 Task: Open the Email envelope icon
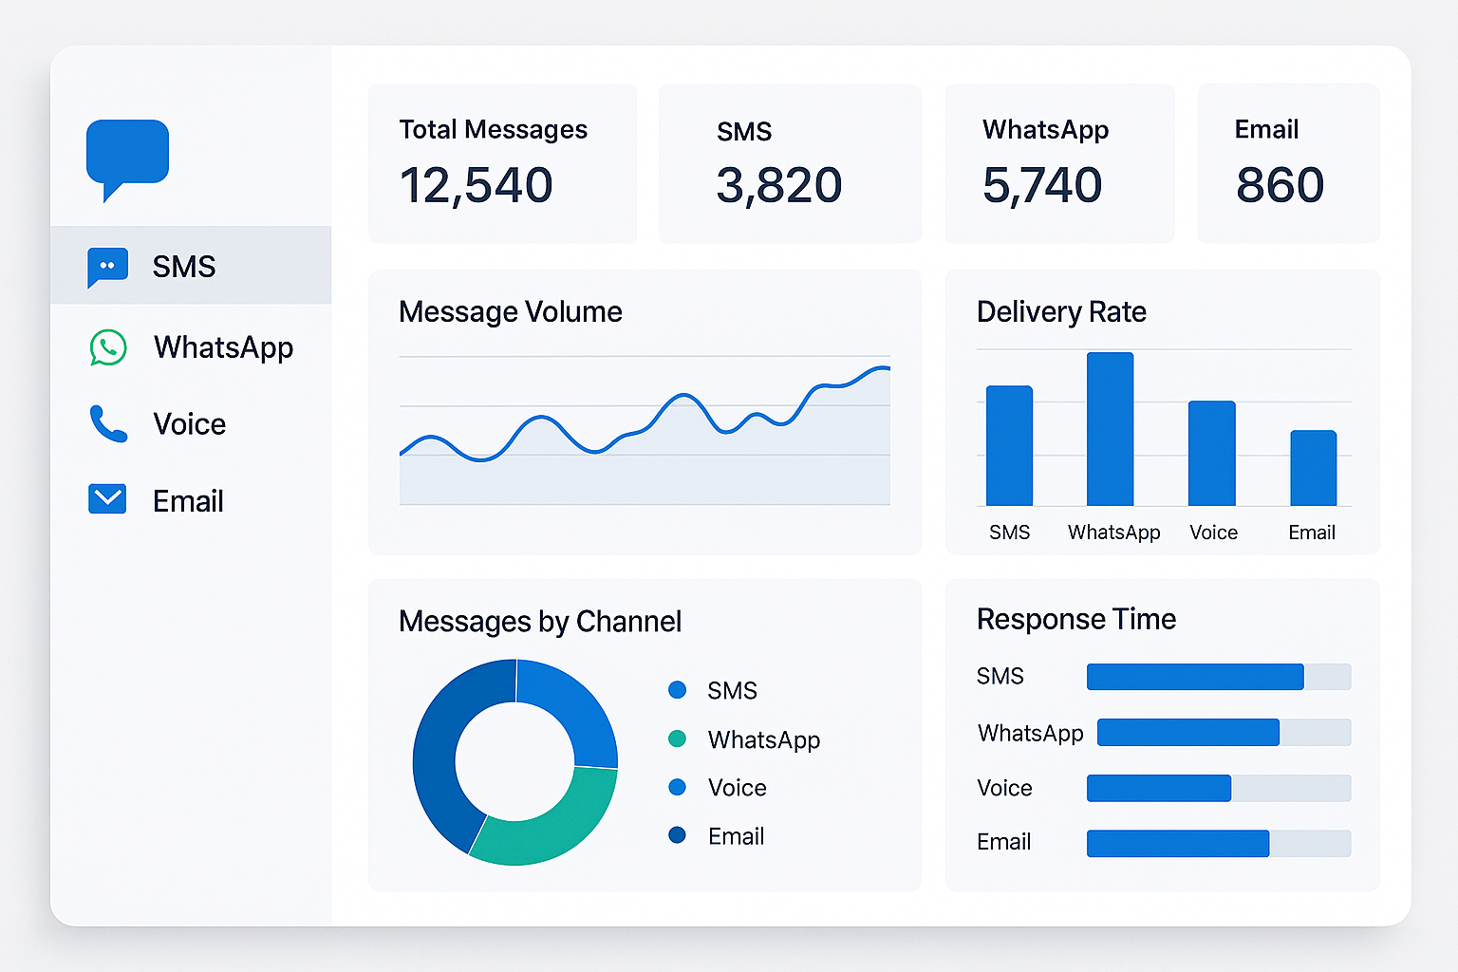(x=107, y=499)
